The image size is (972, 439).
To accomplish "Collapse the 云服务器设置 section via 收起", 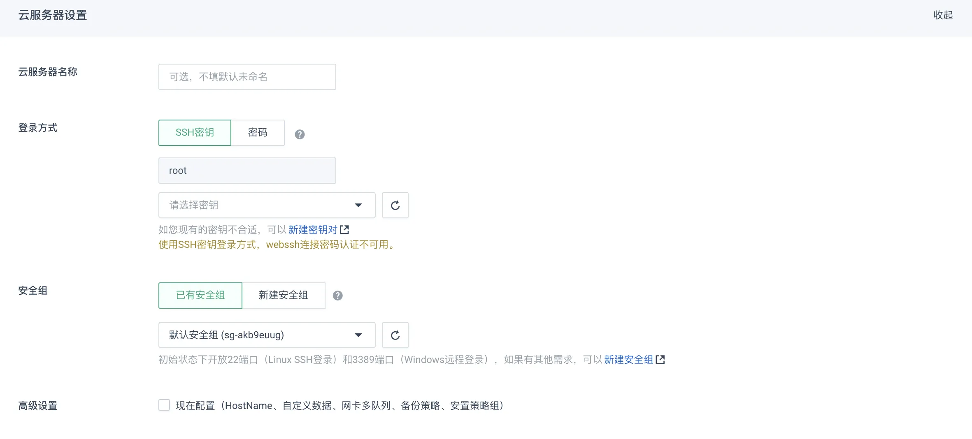I will tap(943, 15).
